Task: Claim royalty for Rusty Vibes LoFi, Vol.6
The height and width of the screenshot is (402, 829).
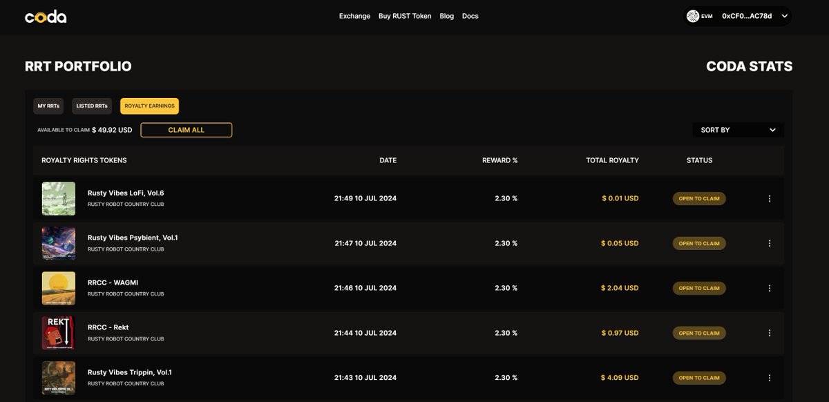Action: tap(699, 199)
